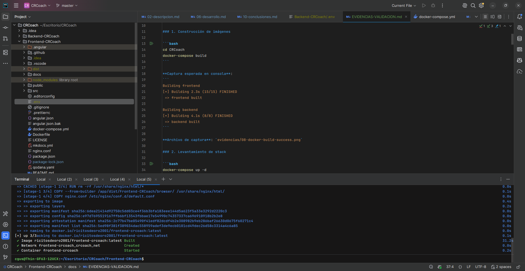525x271 pixels.
Task: Open the Copilot tool window
Action: point(520,60)
